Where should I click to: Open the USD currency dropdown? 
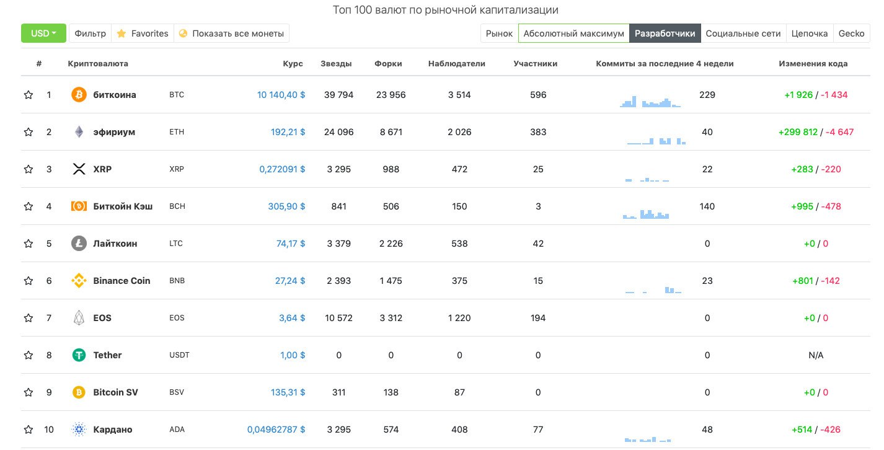(x=43, y=33)
